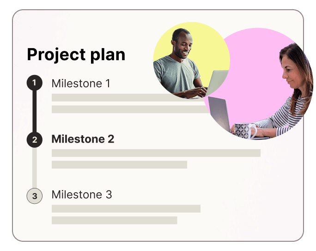Viewport: 316px width, 251px height.
Task: Click the step 1 numbered circle
Action: (35, 83)
